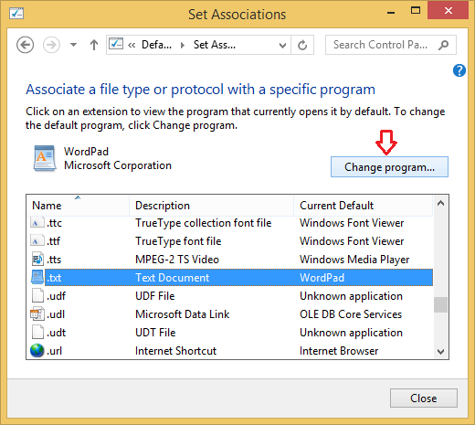Click the .tts media file icon
Screen dimensions: 475x425
coord(37,260)
